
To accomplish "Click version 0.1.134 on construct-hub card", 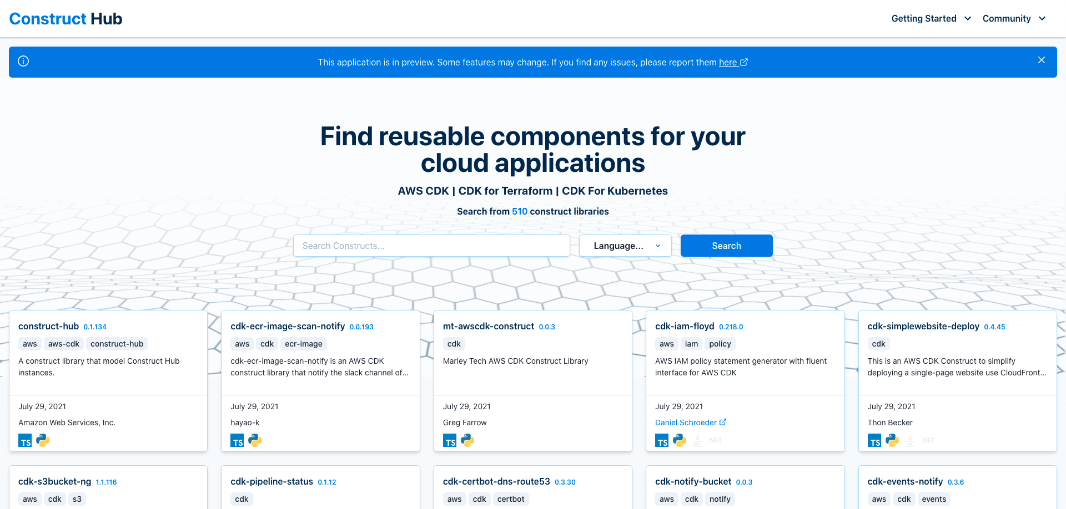I will coord(95,327).
